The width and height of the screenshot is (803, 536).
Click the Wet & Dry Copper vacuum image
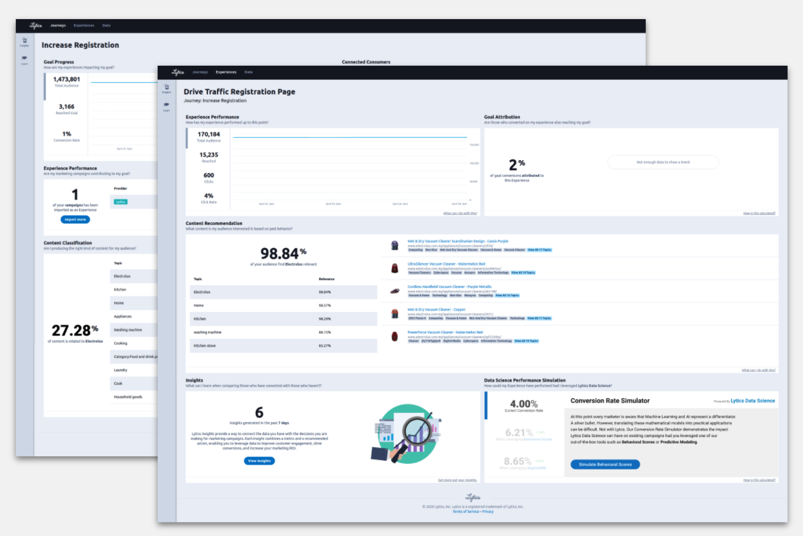pos(394,313)
